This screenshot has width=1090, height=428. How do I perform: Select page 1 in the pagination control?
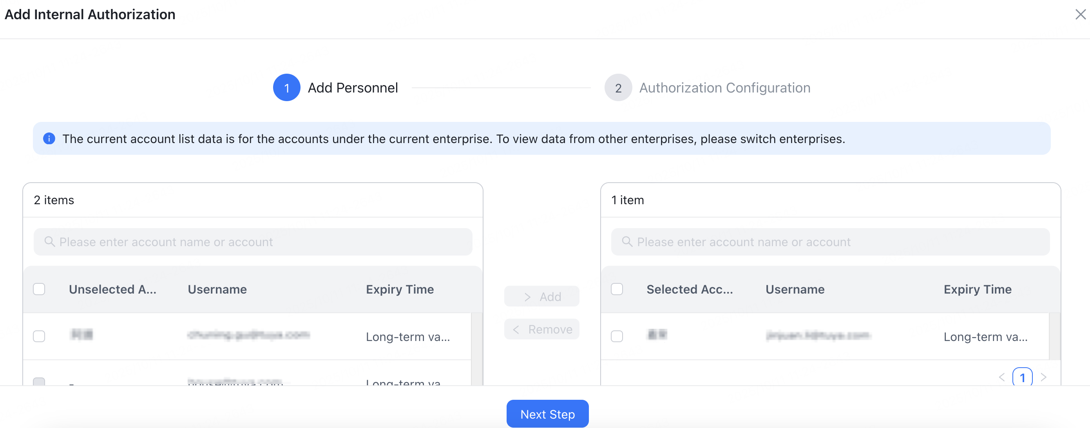[x=1023, y=377]
